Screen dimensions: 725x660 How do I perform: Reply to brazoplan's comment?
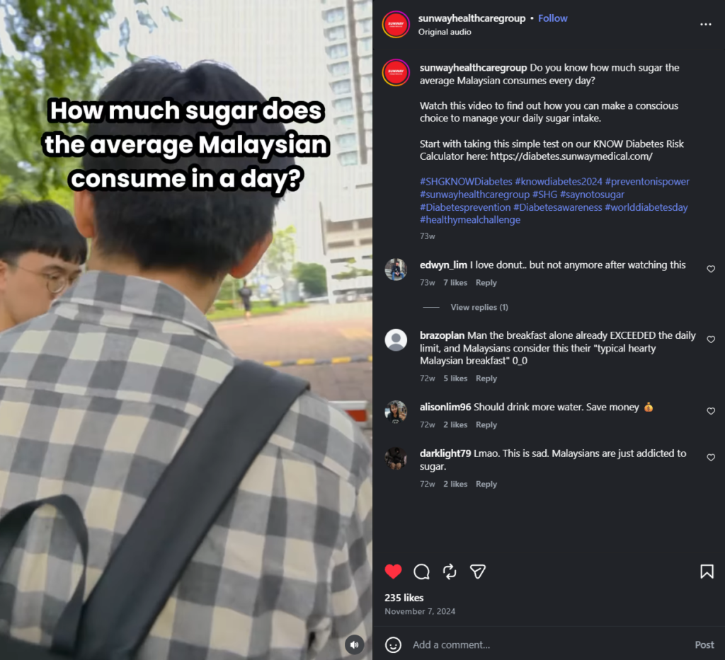pos(486,378)
